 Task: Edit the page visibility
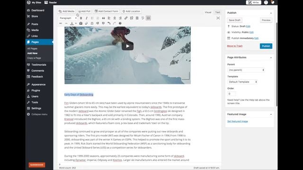point(251,33)
